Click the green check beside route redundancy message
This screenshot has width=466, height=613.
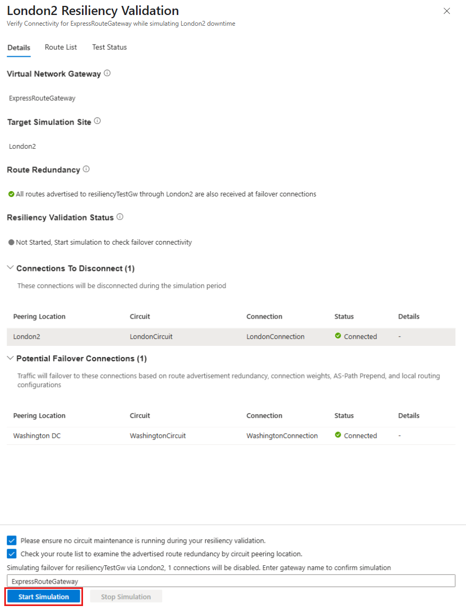[x=11, y=194]
